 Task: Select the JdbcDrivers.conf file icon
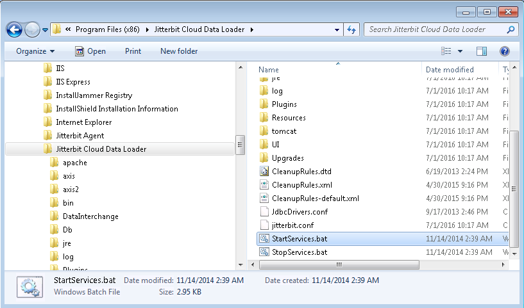(x=264, y=211)
